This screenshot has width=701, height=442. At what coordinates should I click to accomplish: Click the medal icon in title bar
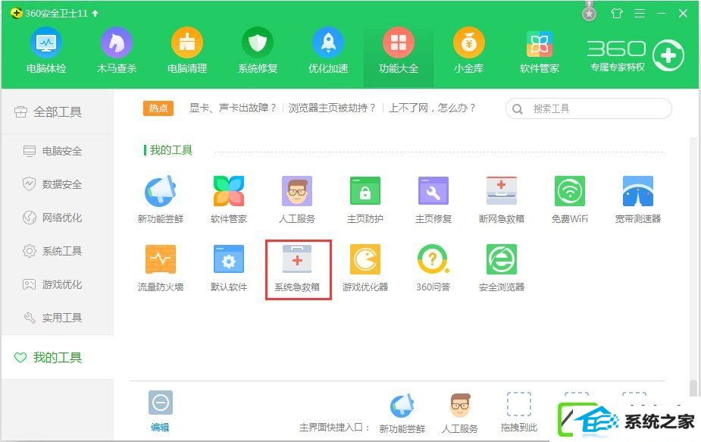pyautogui.click(x=590, y=12)
